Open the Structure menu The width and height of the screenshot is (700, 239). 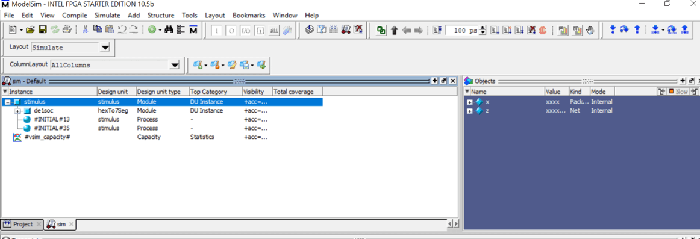(x=161, y=15)
